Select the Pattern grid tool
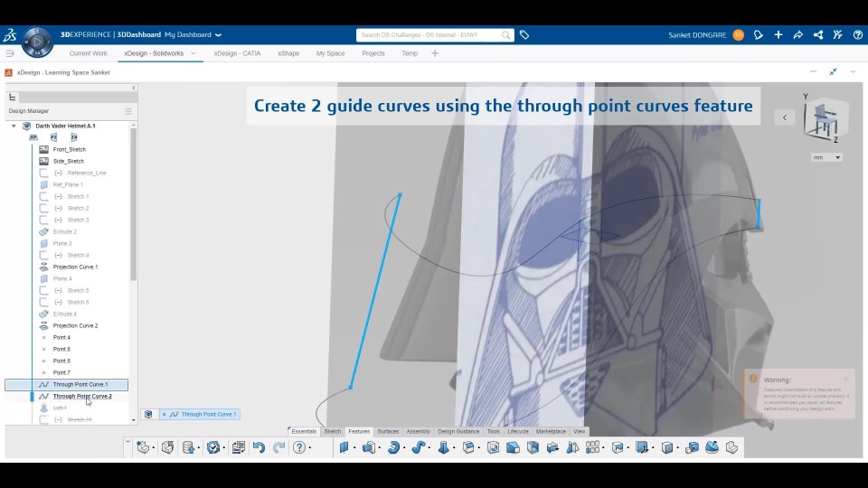Image resolution: width=868 pixels, height=488 pixels. (592, 447)
